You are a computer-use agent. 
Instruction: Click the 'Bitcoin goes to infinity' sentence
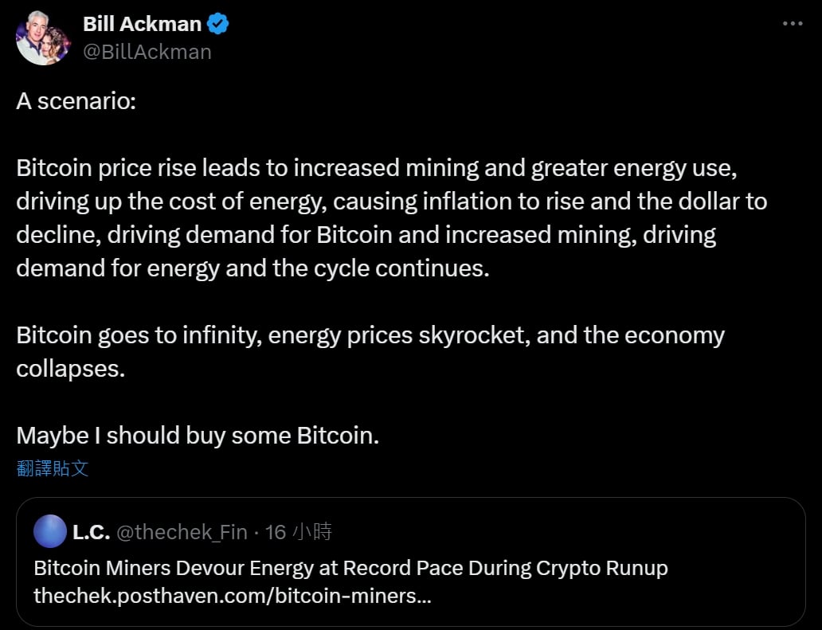pos(370,335)
